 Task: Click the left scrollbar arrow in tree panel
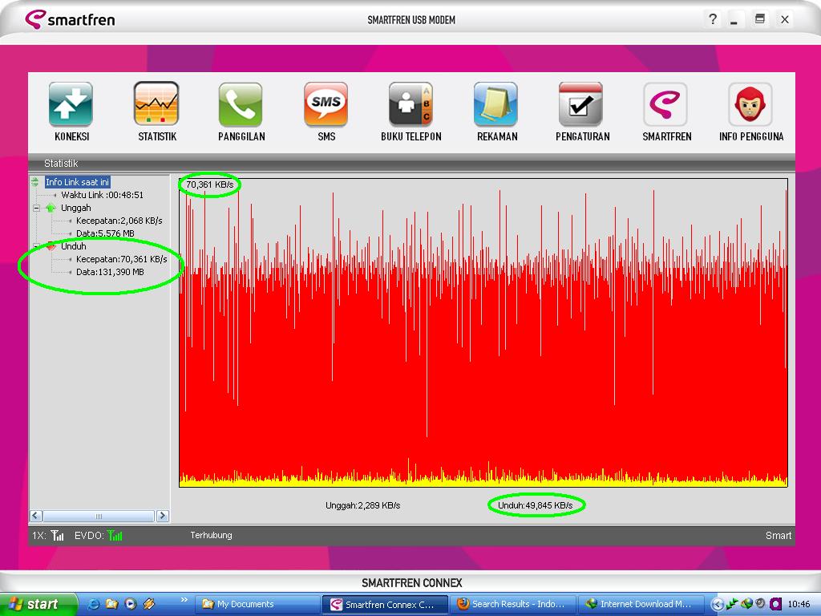pos(35,516)
